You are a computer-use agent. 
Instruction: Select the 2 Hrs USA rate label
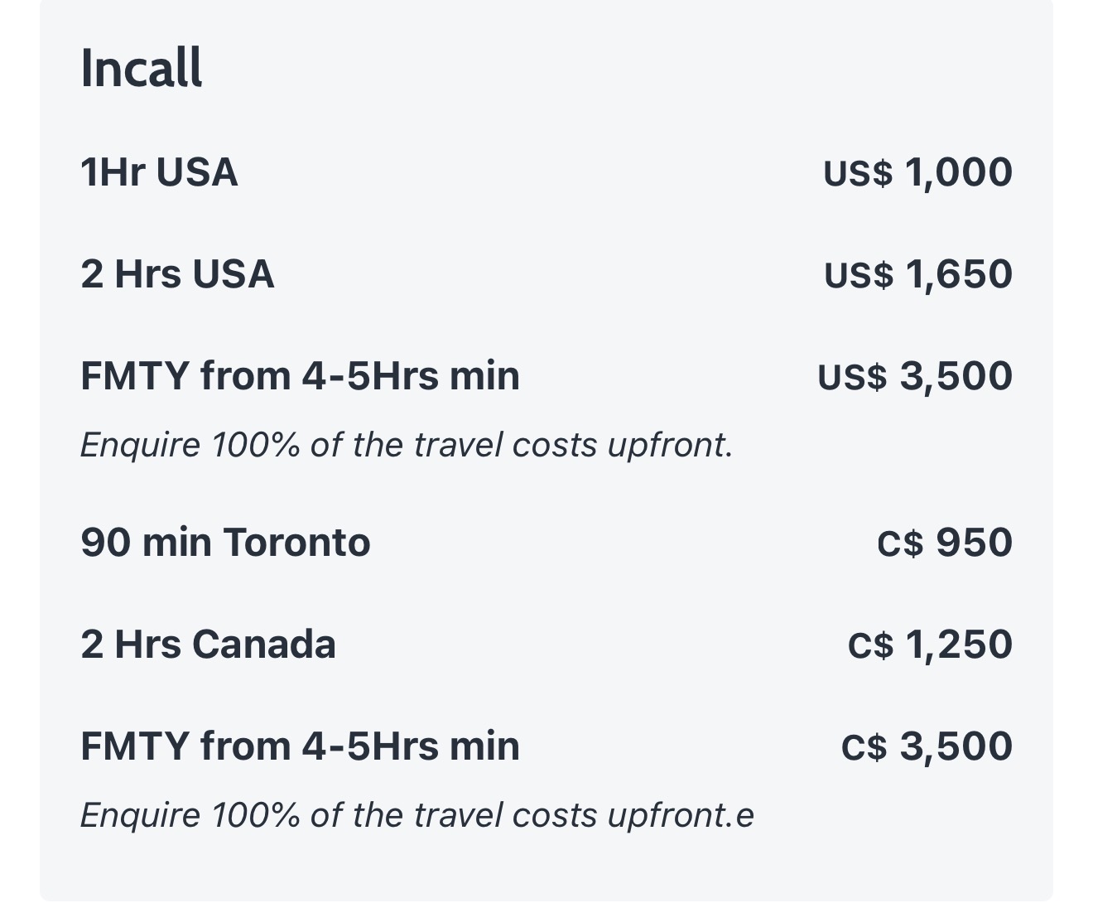tap(177, 274)
